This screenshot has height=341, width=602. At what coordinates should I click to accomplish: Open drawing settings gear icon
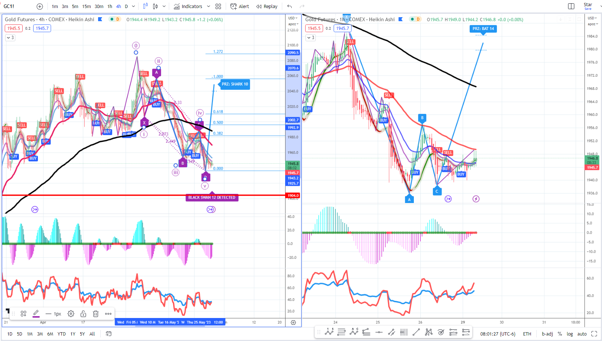click(x=71, y=314)
